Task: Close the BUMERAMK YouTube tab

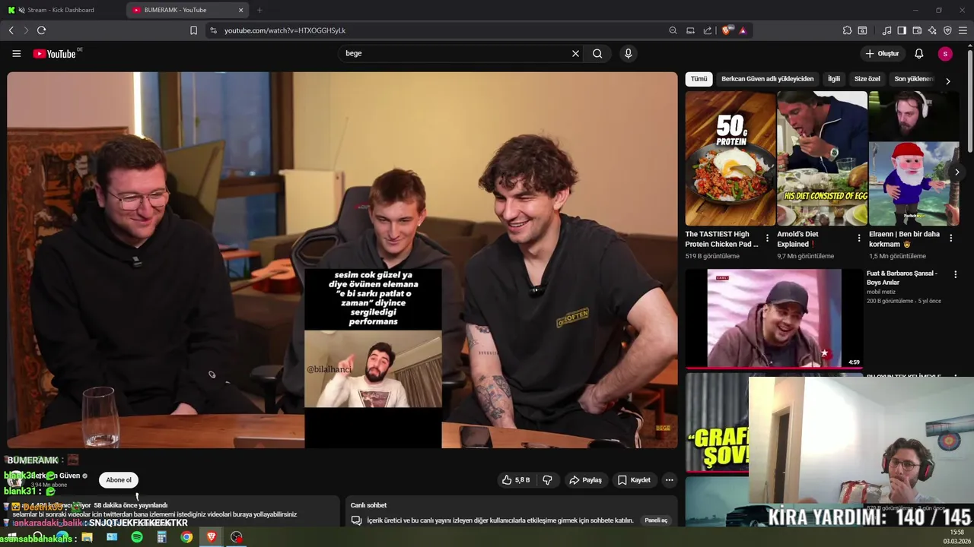Action: point(241,10)
